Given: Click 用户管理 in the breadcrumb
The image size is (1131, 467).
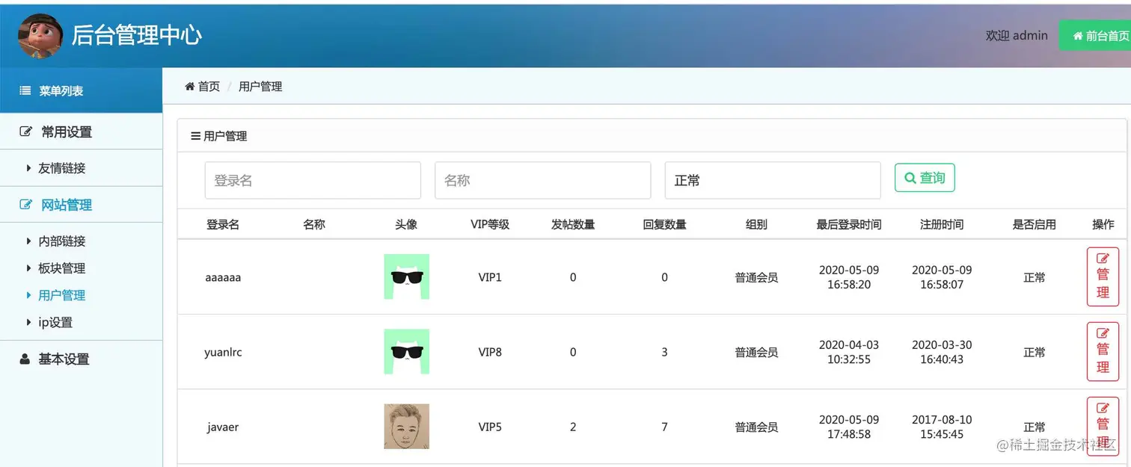Looking at the screenshot, I should tap(260, 87).
